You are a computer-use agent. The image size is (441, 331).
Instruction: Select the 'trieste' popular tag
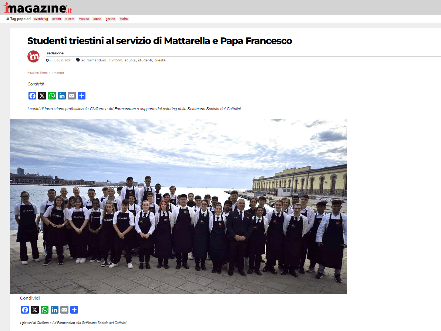coord(70,19)
